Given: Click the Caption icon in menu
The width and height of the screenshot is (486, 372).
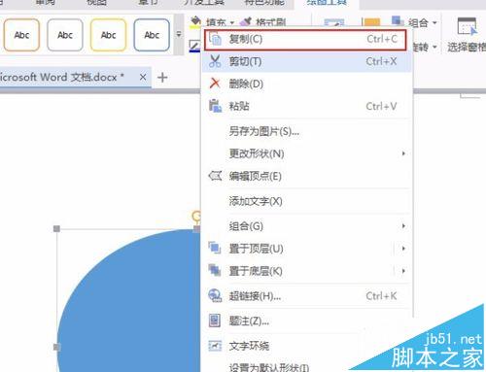Looking at the screenshot, I should [x=215, y=321].
